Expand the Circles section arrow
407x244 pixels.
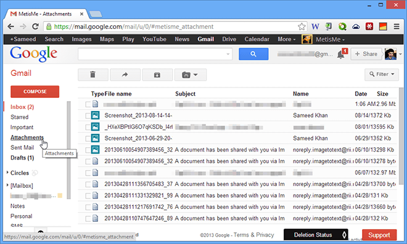point(7,173)
